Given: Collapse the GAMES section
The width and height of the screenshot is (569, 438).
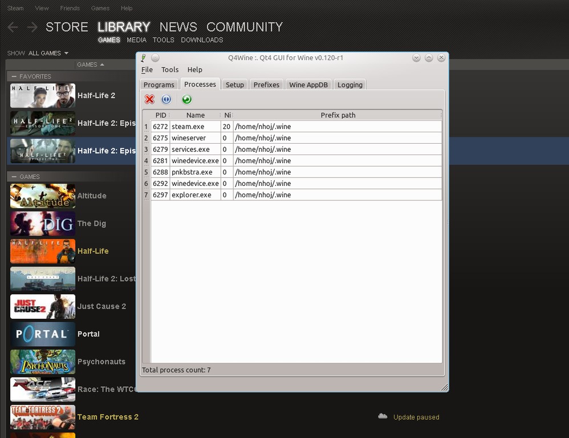Looking at the screenshot, I should click(x=14, y=177).
